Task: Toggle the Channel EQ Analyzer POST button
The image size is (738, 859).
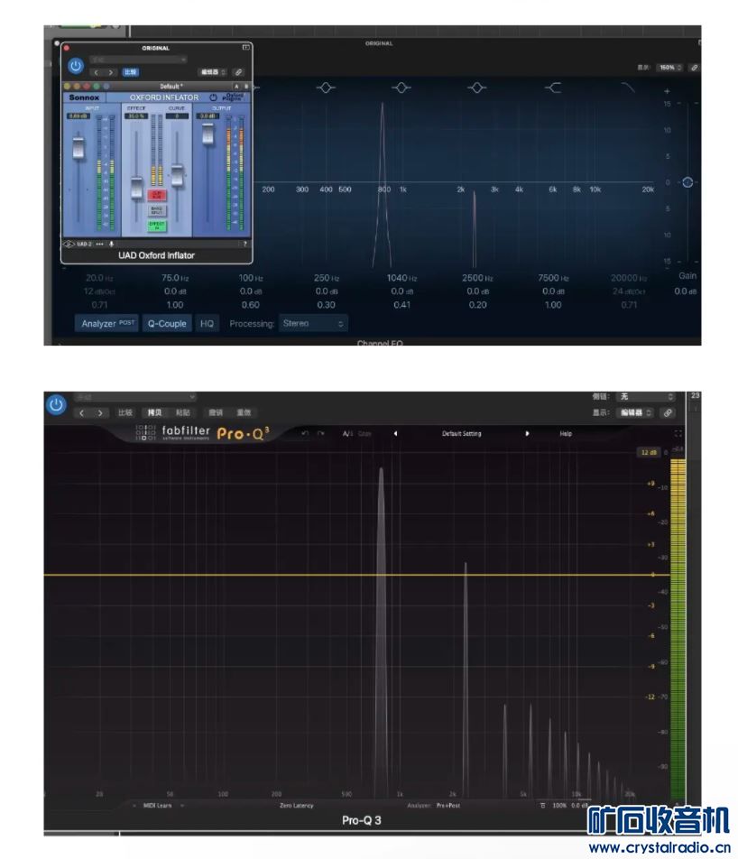Action: [107, 323]
